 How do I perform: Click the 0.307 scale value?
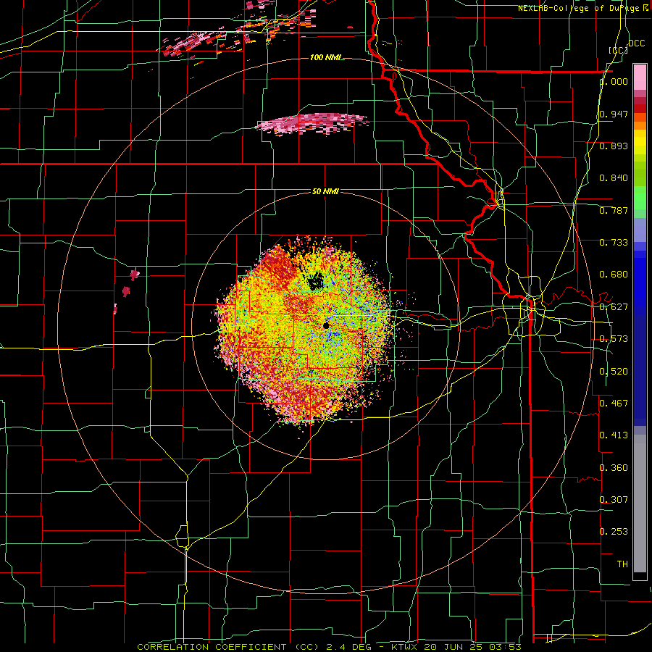click(614, 500)
